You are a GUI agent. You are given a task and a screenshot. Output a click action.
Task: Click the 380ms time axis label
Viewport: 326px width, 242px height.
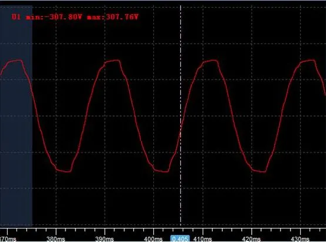(56, 239)
